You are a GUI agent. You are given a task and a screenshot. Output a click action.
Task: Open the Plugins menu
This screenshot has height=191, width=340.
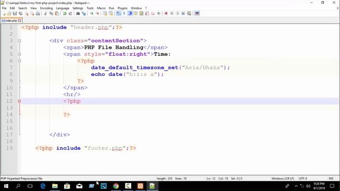tap(123, 8)
